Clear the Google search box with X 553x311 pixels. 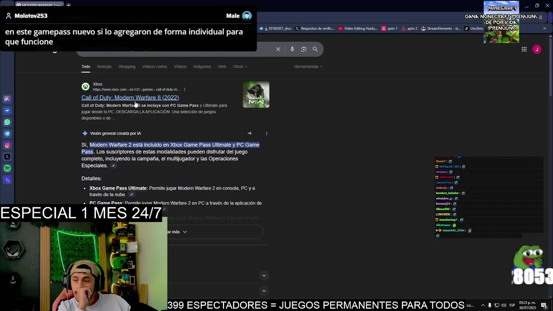pos(278,49)
